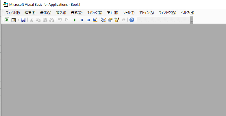Open the ウィンドウ(W) menu
226x116 pixels.
tap(167, 13)
